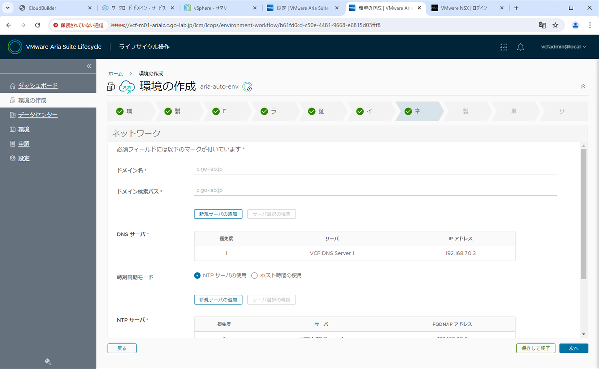Reload the page with the refresh icon
This screenshot has width=599, height=369.
(38, 25)
